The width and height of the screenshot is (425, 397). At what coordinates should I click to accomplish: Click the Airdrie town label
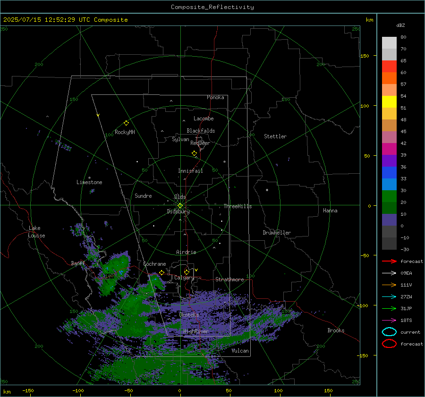(186, 252)
